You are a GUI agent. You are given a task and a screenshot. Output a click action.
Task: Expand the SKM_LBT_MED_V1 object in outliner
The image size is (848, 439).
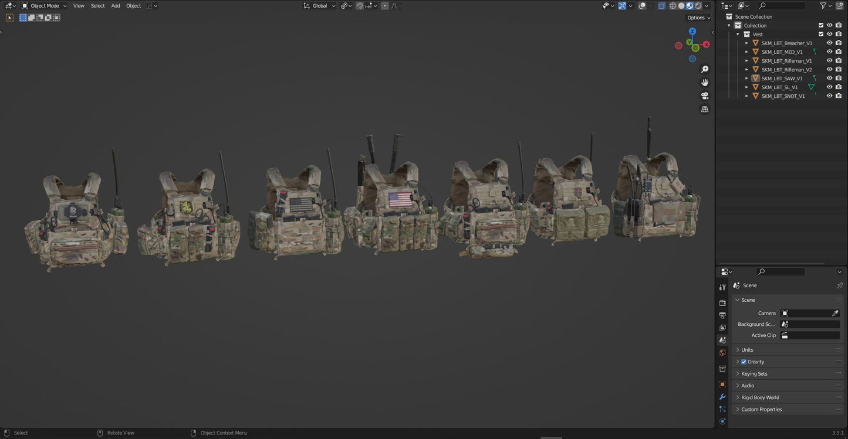click(x=746, y=52)
